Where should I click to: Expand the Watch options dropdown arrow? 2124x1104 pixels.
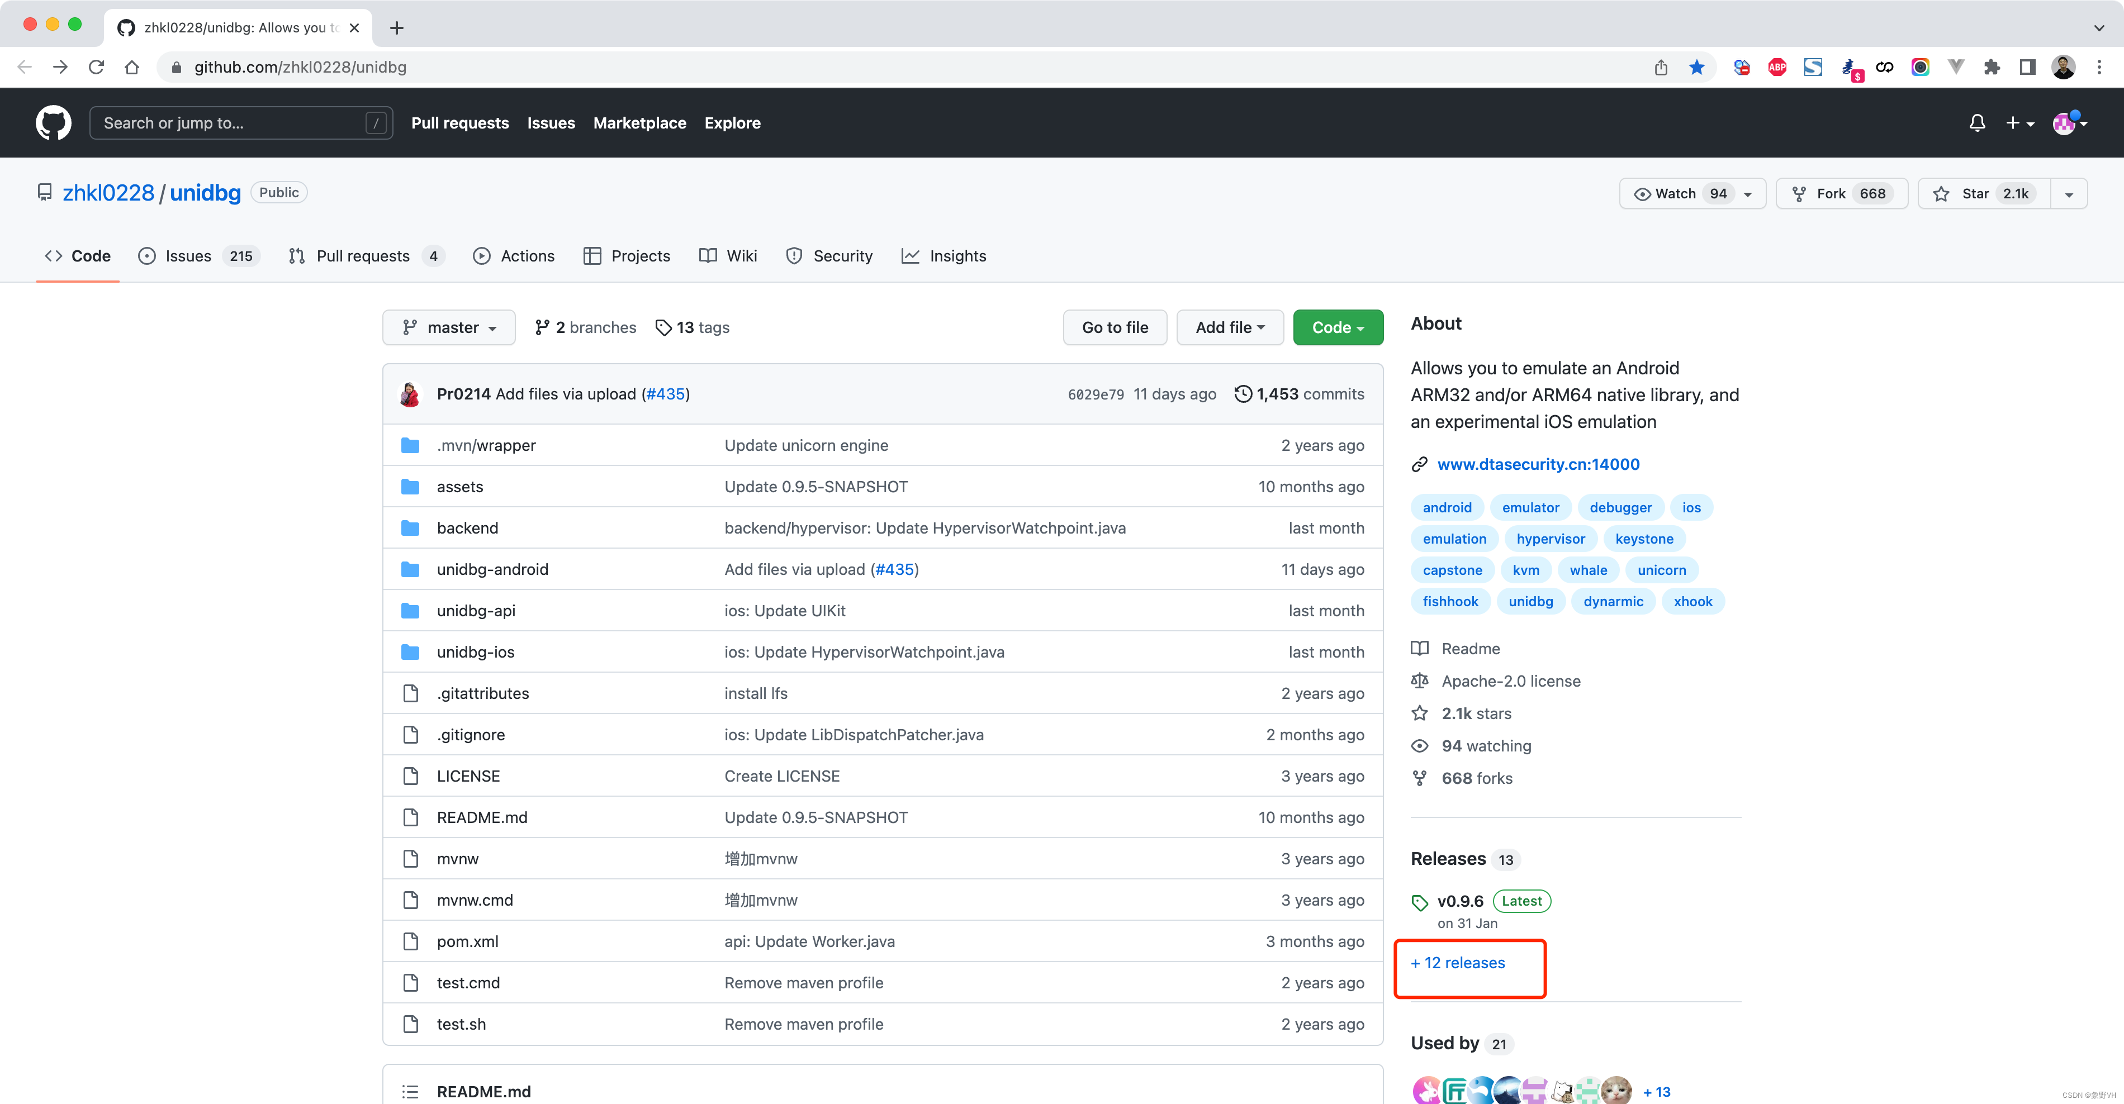pyautogui.click(x=1748, y=194)
